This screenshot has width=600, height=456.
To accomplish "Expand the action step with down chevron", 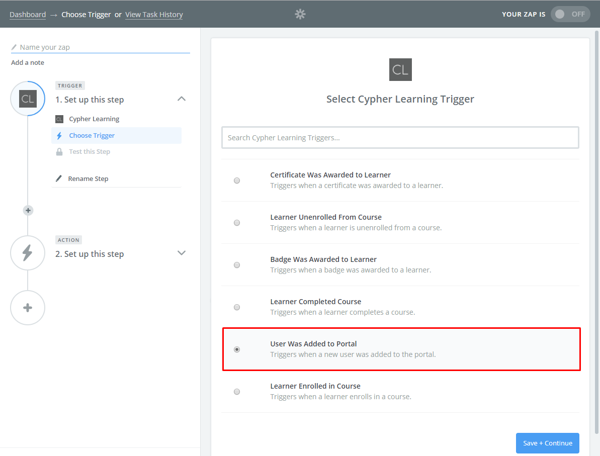I will tap(182, 253).
